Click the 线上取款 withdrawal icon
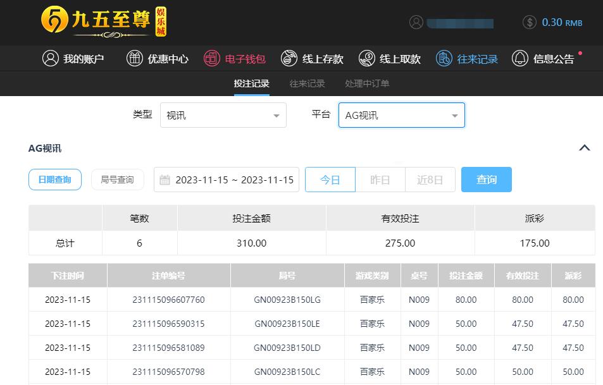This screenshot has width=603, height=385. pos(366,59)
